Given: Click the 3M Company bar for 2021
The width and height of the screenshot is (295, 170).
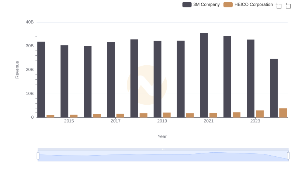Looking at the screenshot, I should point(204,75).
